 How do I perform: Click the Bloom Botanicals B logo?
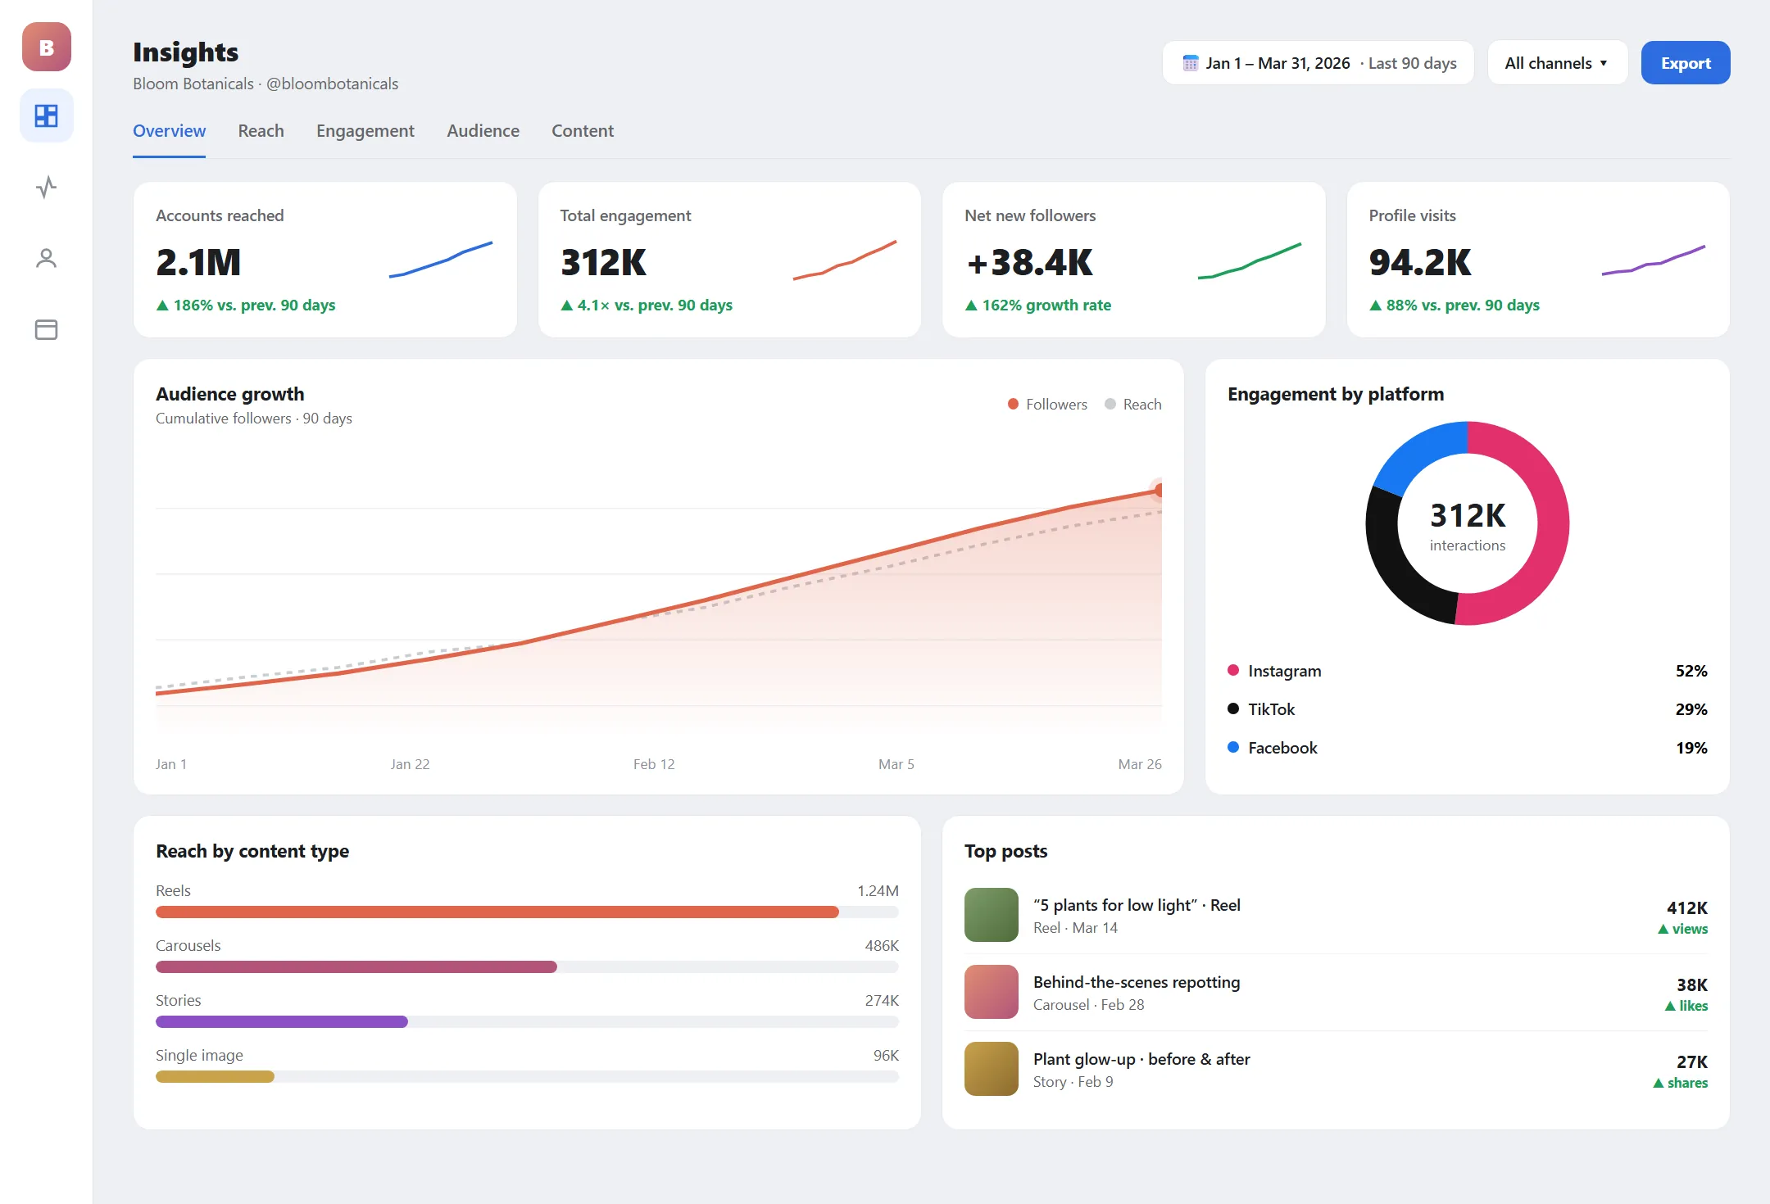(47, 47)
